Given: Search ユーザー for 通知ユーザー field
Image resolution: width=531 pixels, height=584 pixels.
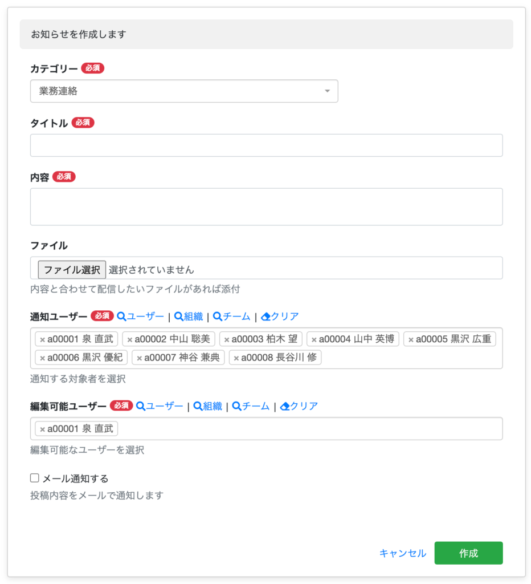Looking at the screenshot, I should [x=140, y=317].
